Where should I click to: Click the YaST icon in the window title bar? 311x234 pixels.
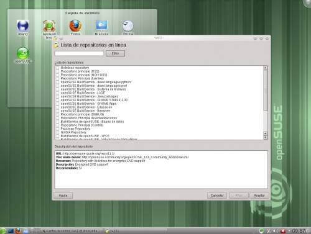click(x=55, y=38)
